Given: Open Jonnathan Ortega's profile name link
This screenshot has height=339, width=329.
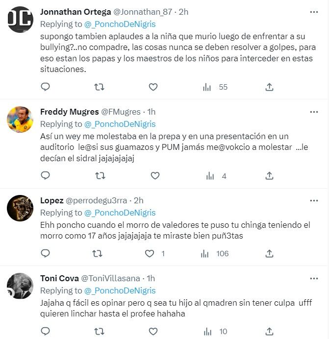Looking at the screenshot, I should click(x=75, y=11).
